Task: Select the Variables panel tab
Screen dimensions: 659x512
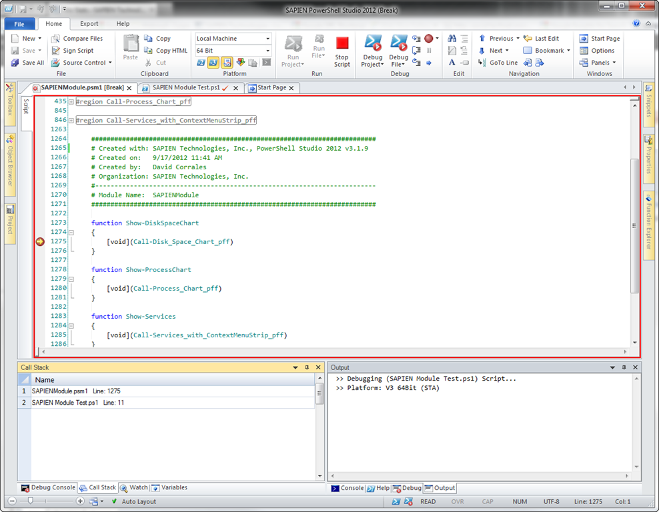Action: click(169, 487)
